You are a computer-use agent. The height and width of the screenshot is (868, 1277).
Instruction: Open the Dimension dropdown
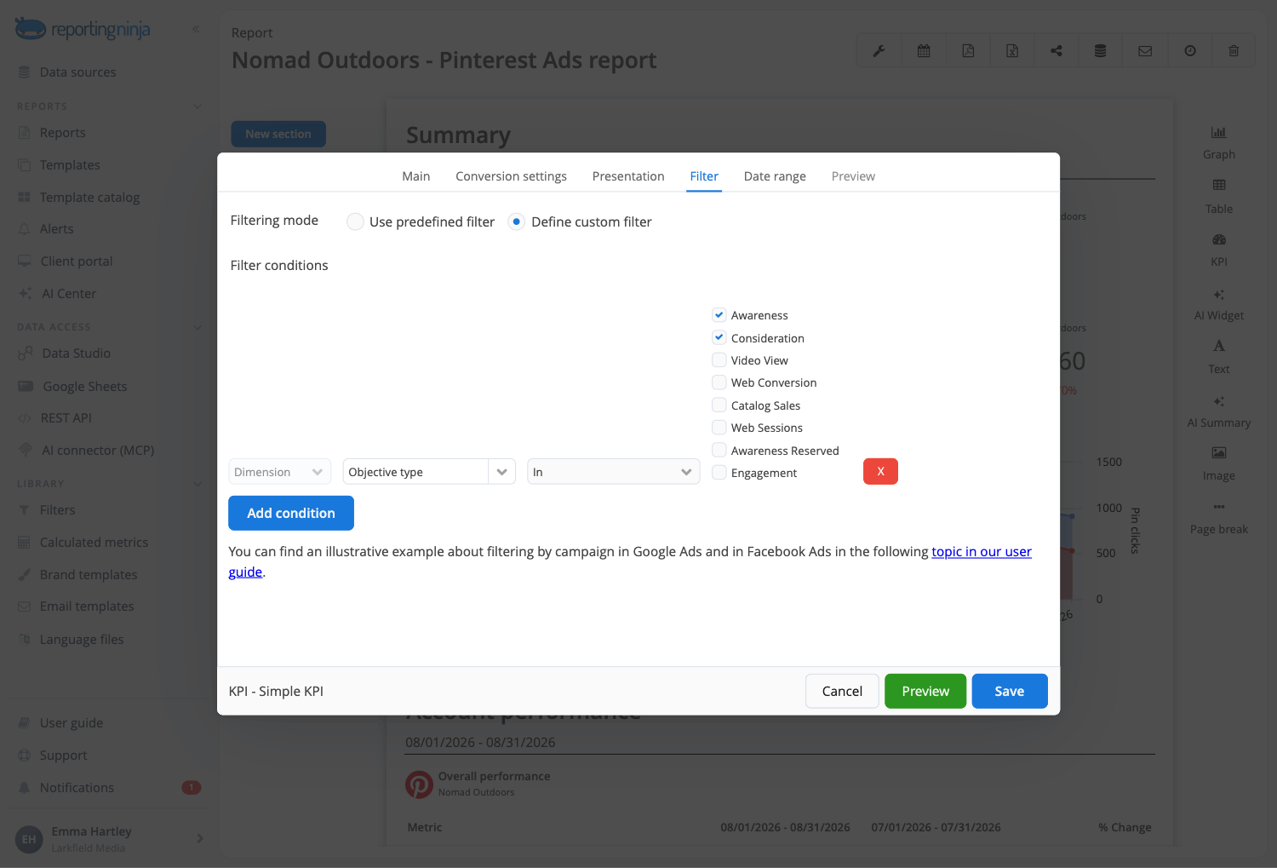279,472
